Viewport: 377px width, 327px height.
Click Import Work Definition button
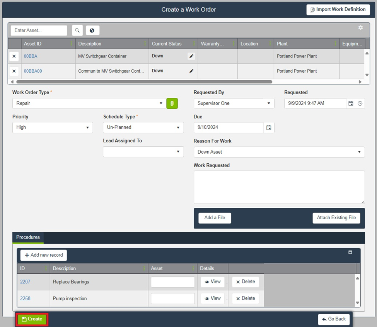pos(338,10)
